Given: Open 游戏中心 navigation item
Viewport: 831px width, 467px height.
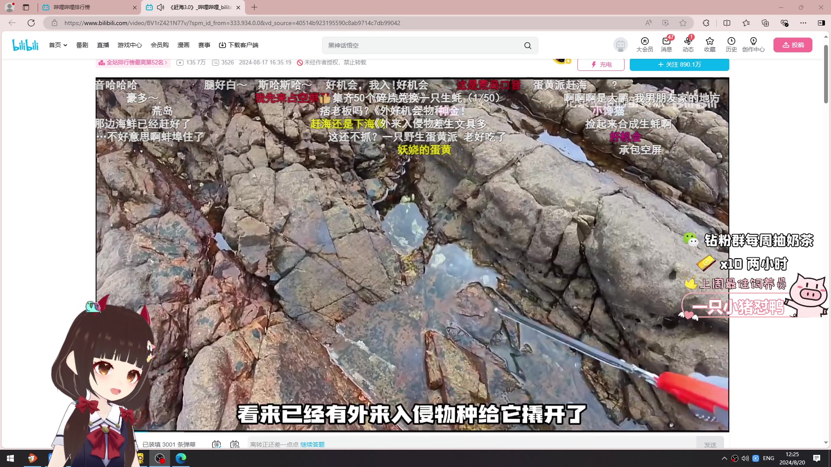Looking at the screenshot, I should click(130, 45).
